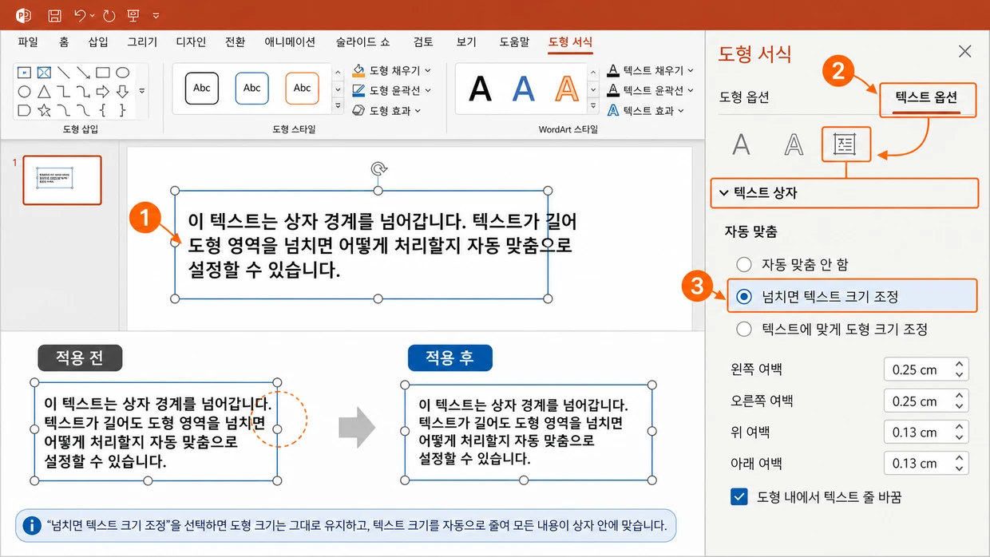Close the 도형 서식 pane

pyautogui.click(x=964, y=52)
